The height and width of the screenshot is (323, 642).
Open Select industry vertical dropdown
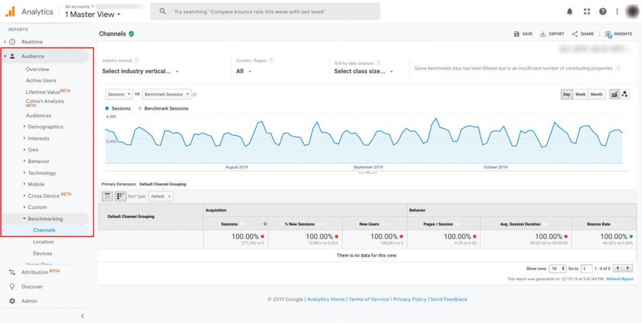pyautogui.click(x=141, y=71)
